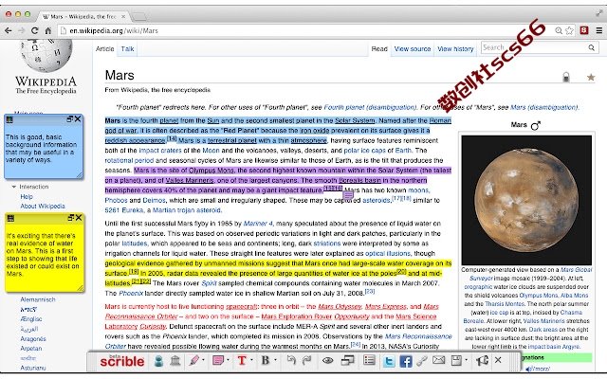
Task: Open the save options dropdown arrow
Action: click(466, 360)
